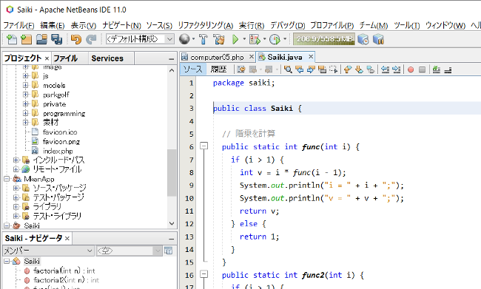Click the Last Edit icon in editor toolbar

pos(241,69)
